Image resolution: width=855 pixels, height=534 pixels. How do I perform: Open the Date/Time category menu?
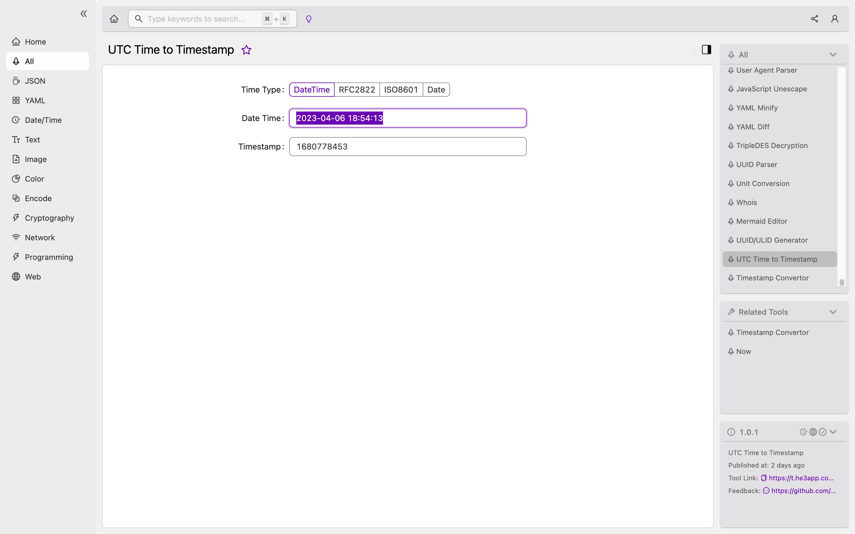(x=42, y=119)
